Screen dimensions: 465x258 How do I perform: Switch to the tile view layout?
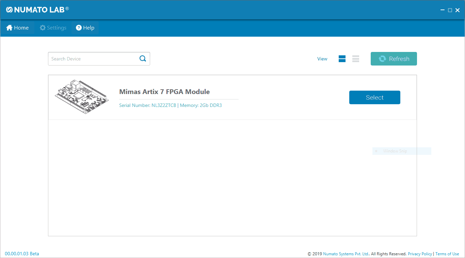coord(342,59)
